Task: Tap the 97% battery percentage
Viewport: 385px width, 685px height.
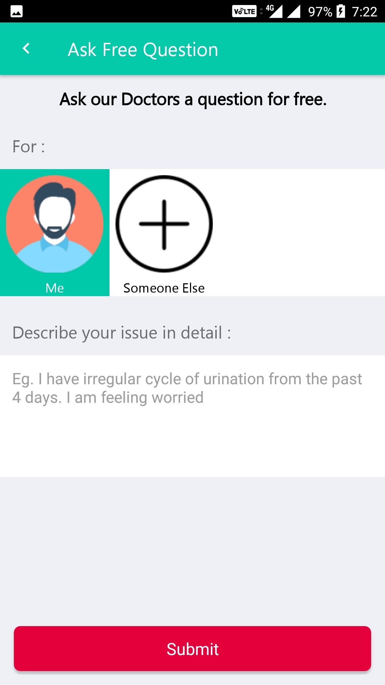Action: 320,12
